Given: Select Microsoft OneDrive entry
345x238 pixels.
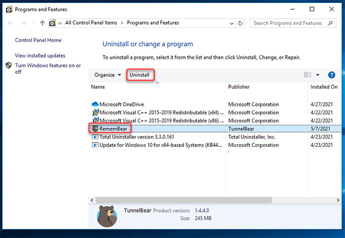Looking at the screenshot, I should click(x=122, y=104).
